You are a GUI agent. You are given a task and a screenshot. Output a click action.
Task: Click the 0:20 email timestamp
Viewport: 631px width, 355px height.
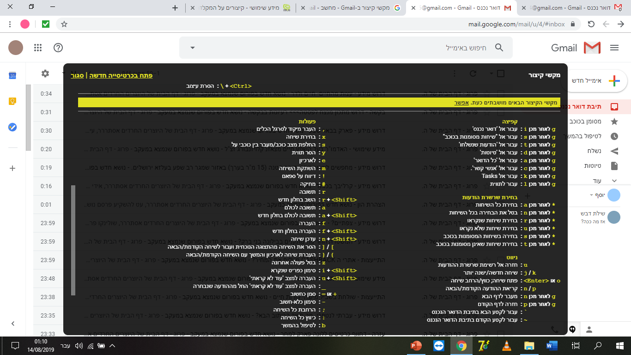[x=46, y=149]
